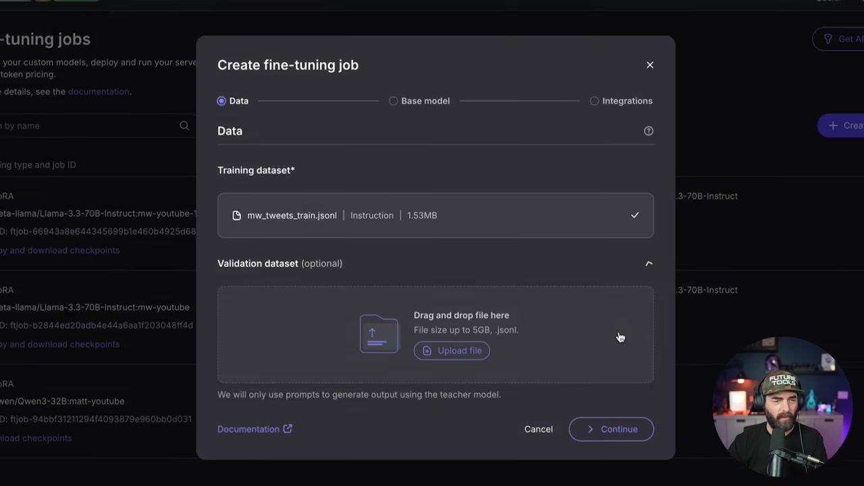Click the Cancel button
Image resolution: width=864 pixels, height=486 pixels.
coord(538,429)
